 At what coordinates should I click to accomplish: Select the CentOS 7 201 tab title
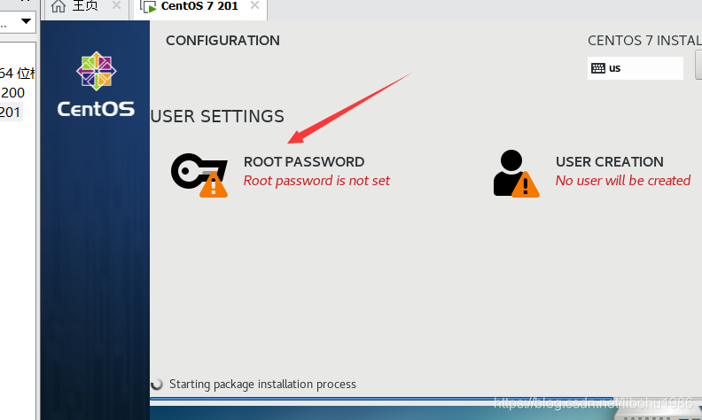(199, 7)
